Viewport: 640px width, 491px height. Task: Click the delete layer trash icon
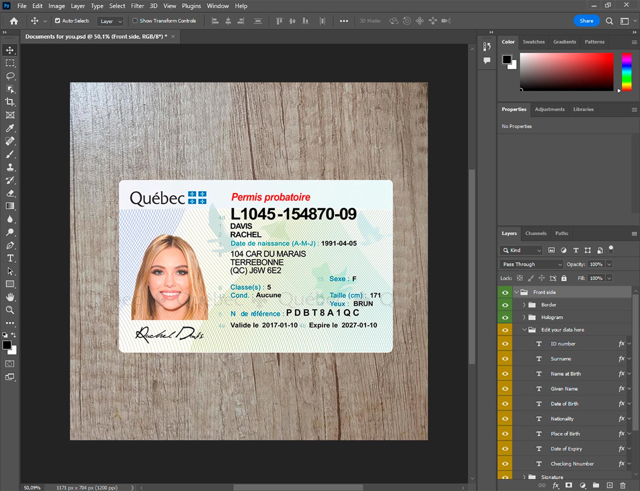point(623,485)
